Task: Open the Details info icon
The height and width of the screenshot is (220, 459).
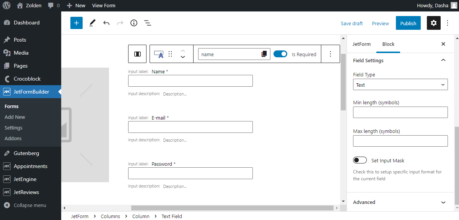Action: click(133, 23)
